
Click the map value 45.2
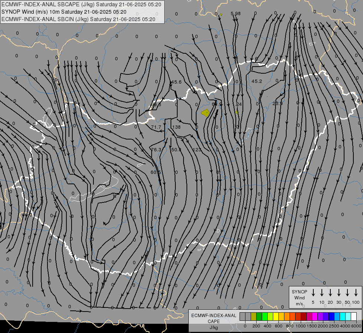pos(257,81)
